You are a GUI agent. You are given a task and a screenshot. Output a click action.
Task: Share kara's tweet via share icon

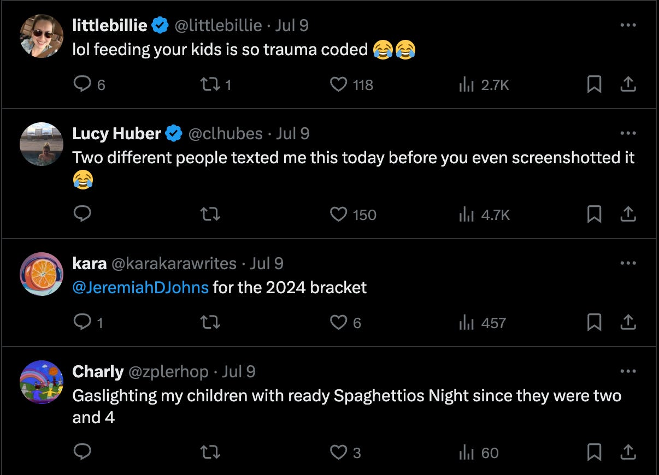click(628, 322)
